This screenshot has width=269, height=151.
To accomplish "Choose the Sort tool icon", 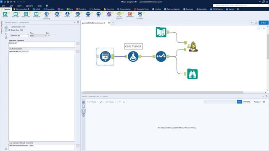I will 98,14.
